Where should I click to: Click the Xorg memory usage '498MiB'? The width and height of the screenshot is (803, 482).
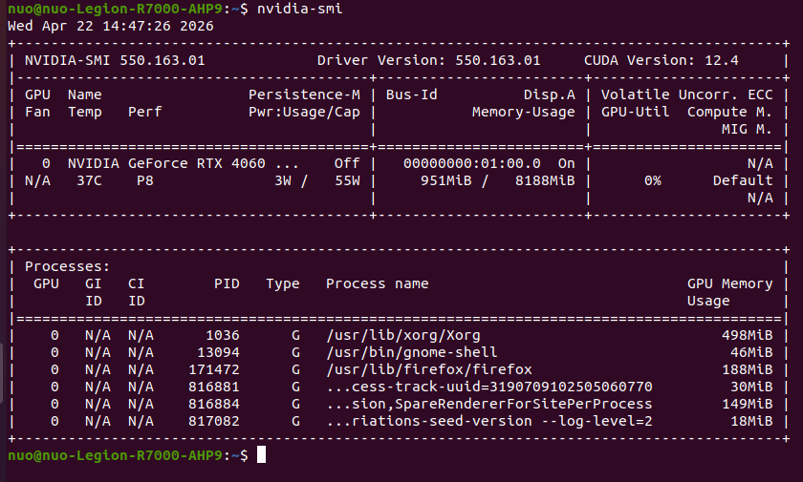(x=748, y=335)
